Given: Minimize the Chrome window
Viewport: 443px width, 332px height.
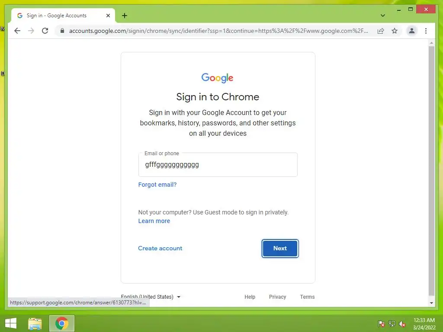Looking at the screenshot, I should (x=398, y=10).
